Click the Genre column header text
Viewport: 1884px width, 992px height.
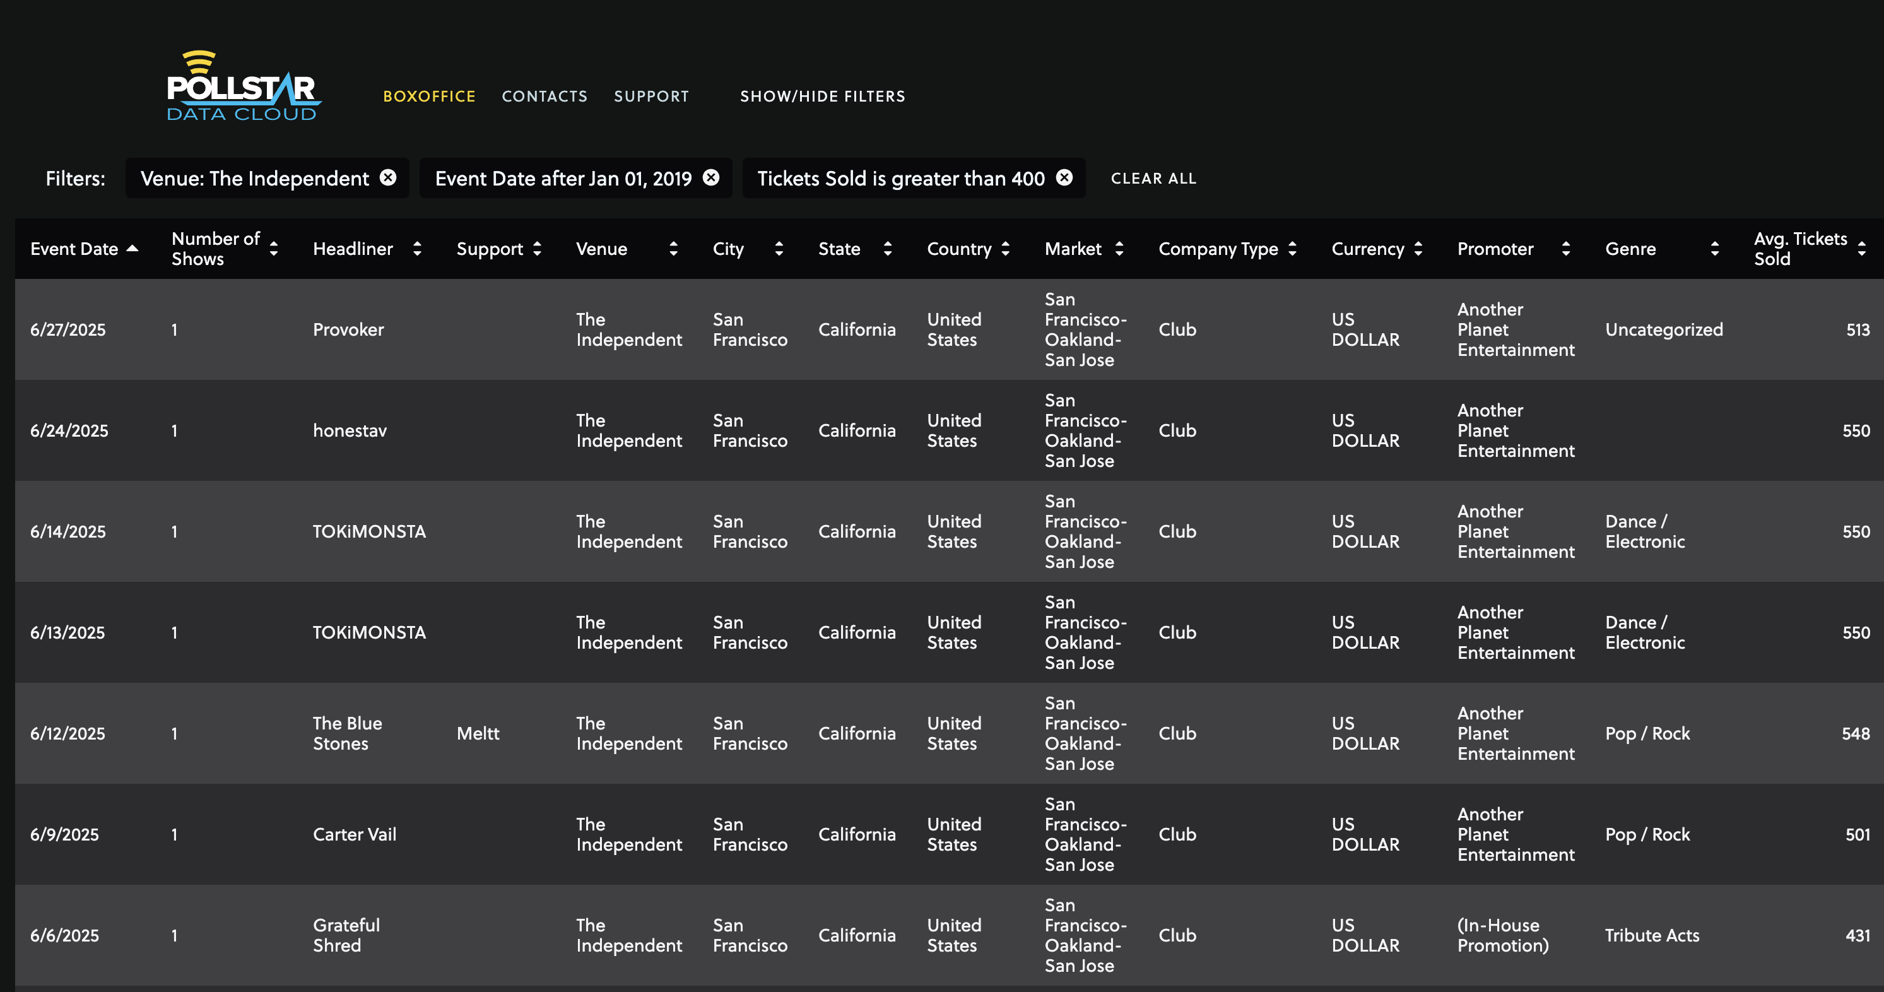[1630, 249]
